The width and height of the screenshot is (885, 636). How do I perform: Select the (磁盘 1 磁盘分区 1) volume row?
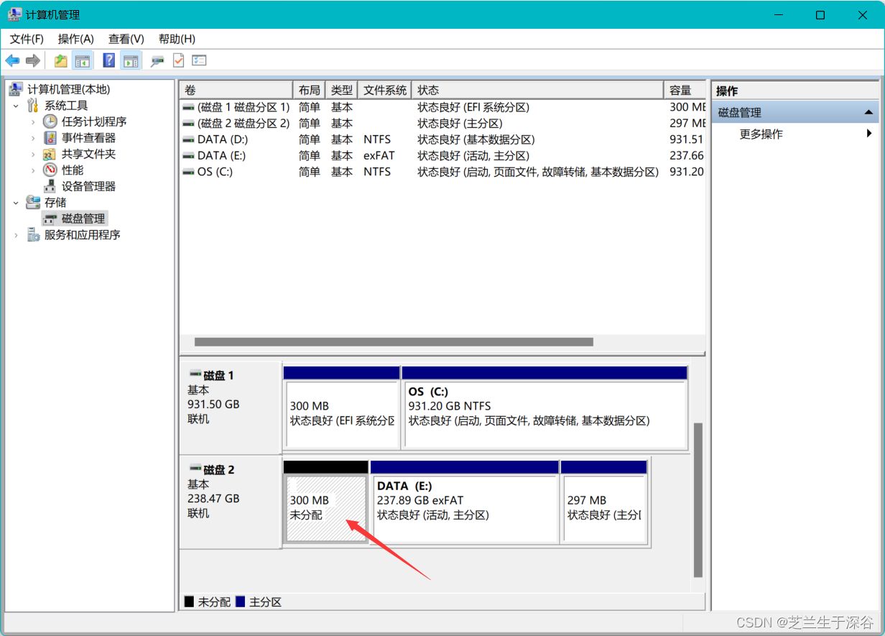pos(443,107)
